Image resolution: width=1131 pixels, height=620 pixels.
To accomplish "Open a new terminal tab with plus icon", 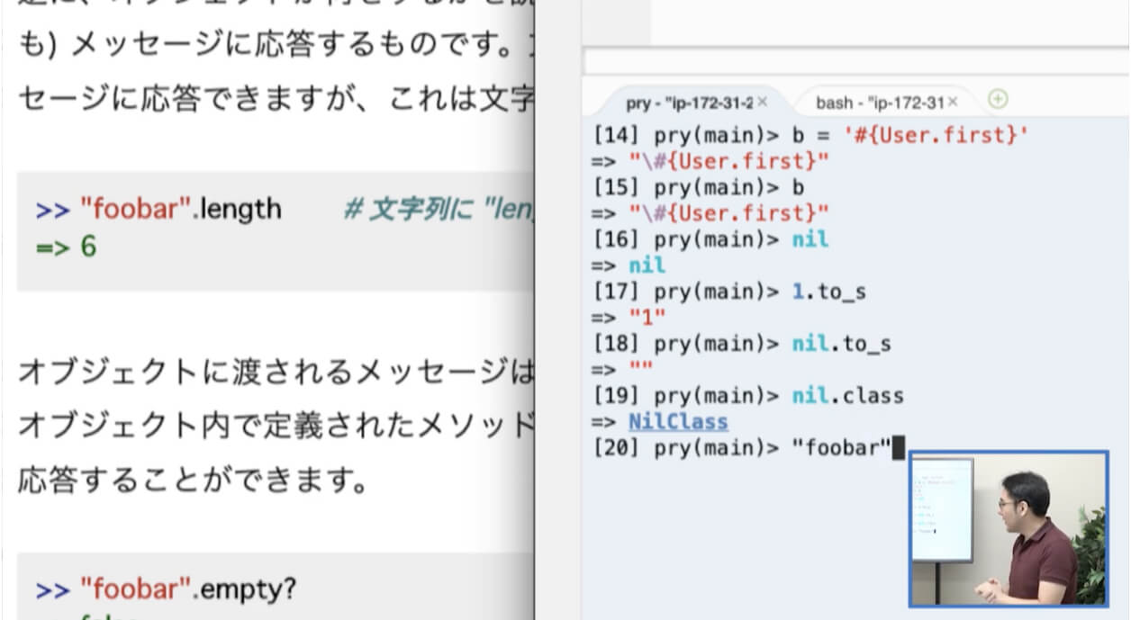I will pos(997,99).
